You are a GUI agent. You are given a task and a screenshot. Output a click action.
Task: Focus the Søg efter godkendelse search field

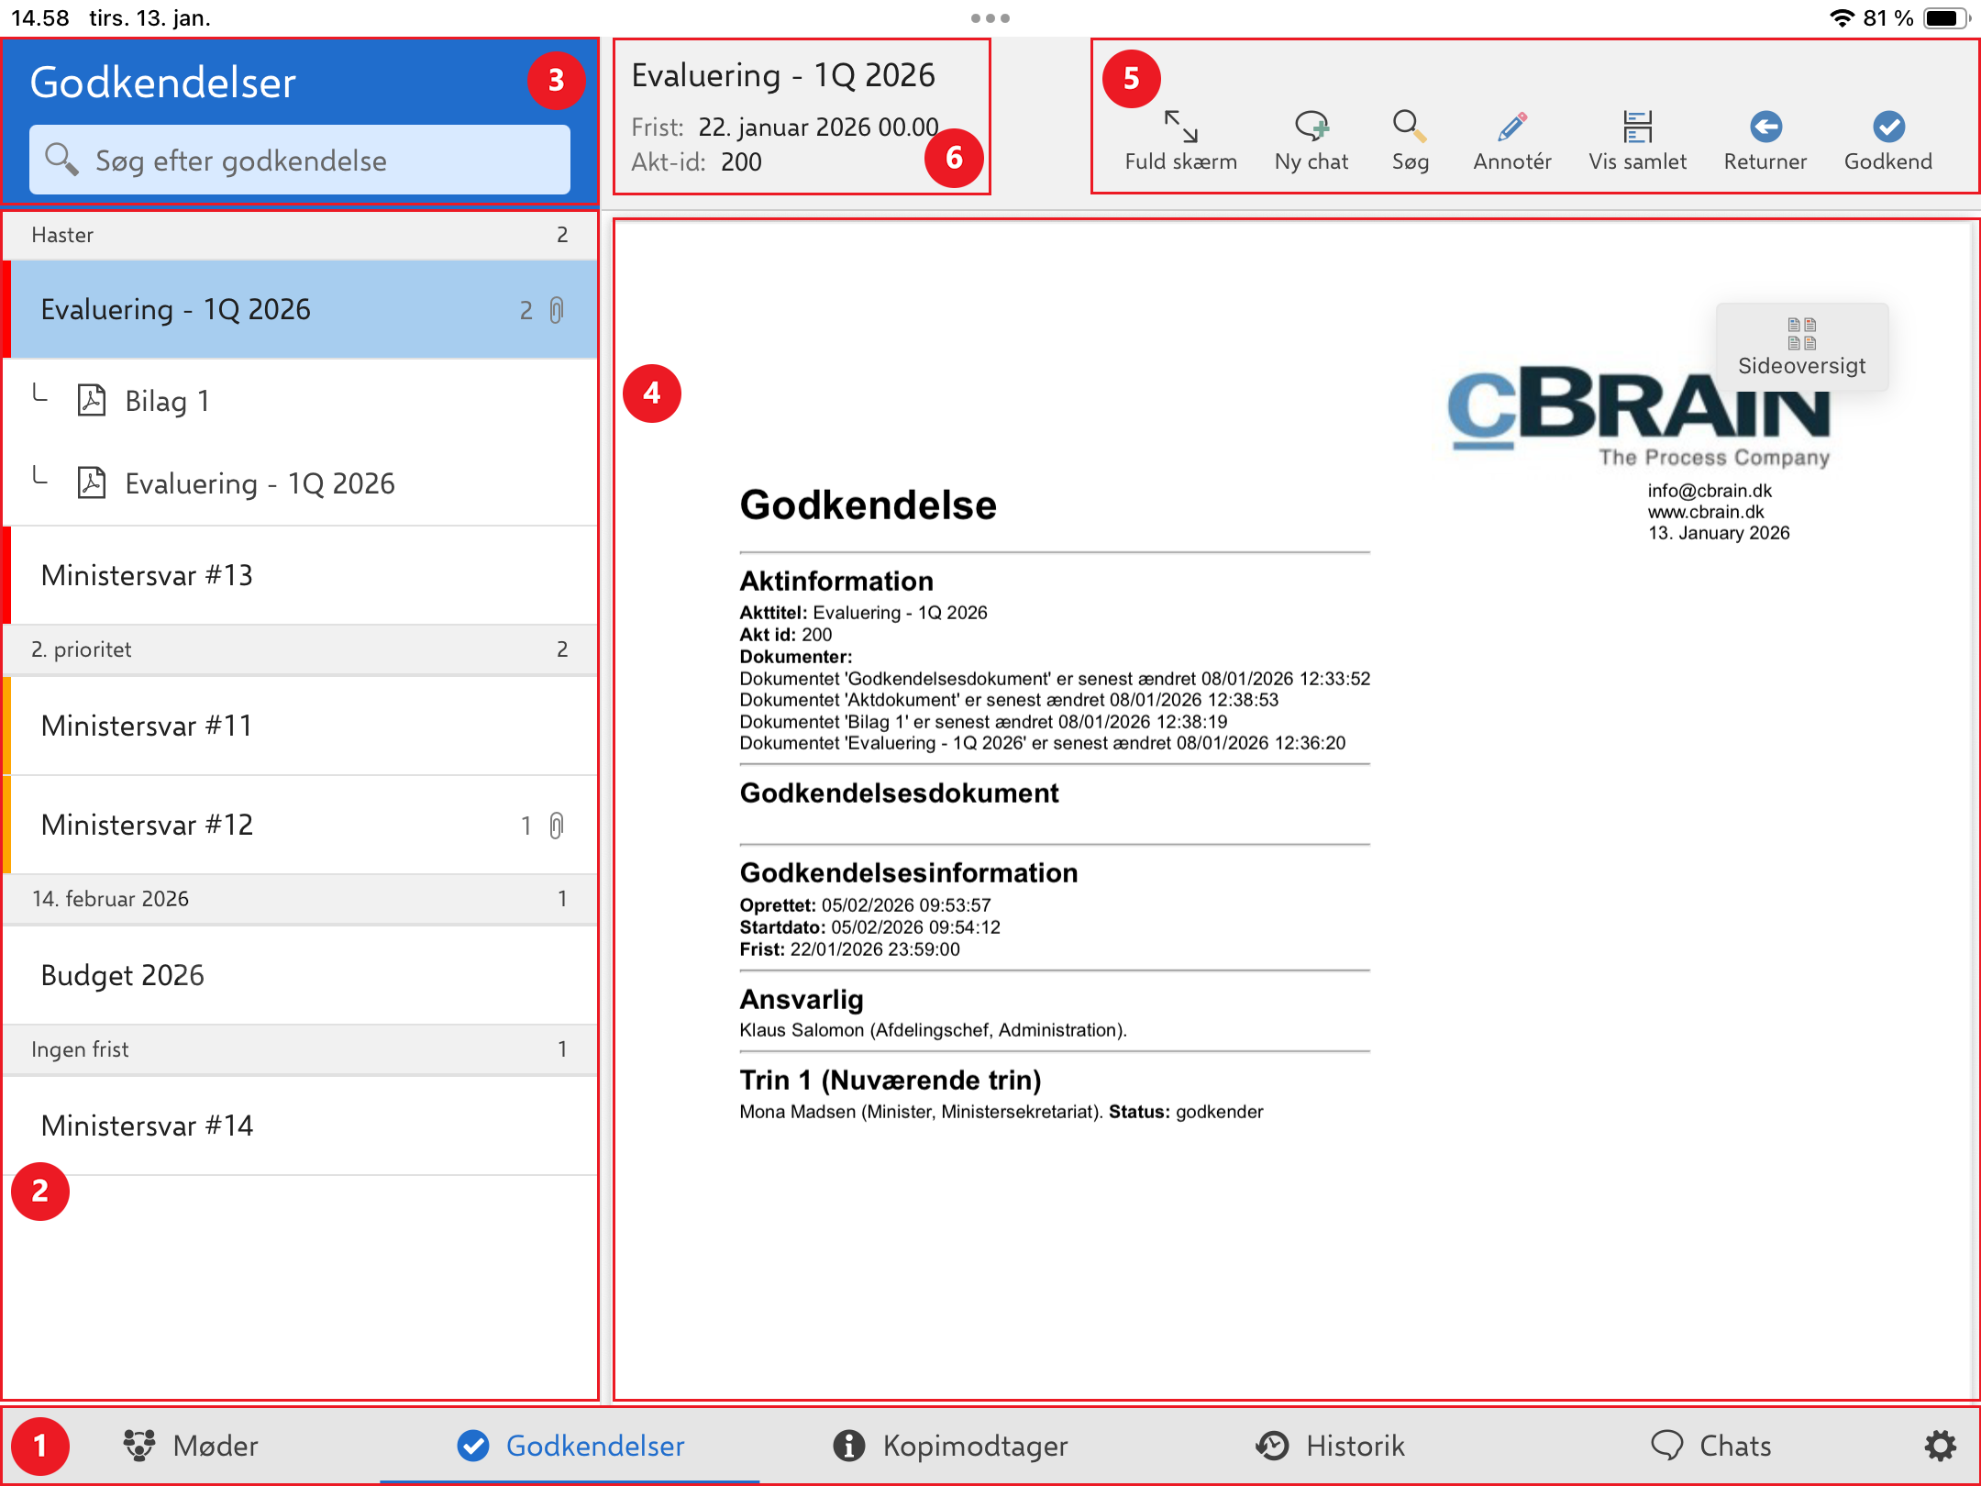point(300,160)
